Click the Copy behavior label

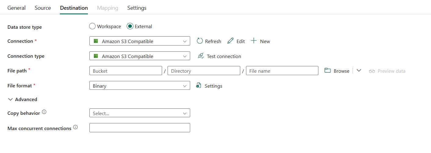tap(24, 113)
